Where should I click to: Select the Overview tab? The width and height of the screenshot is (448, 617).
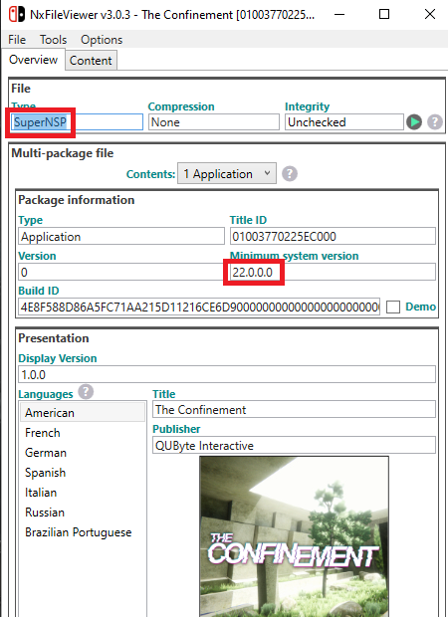click(33, 60)
